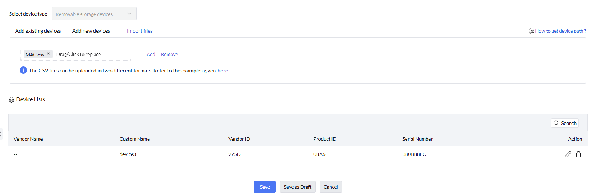Expand the Removable storage devices chevron
Image resolution: width=591 pixels, height=196 pixels.
(x=129, y=14)
